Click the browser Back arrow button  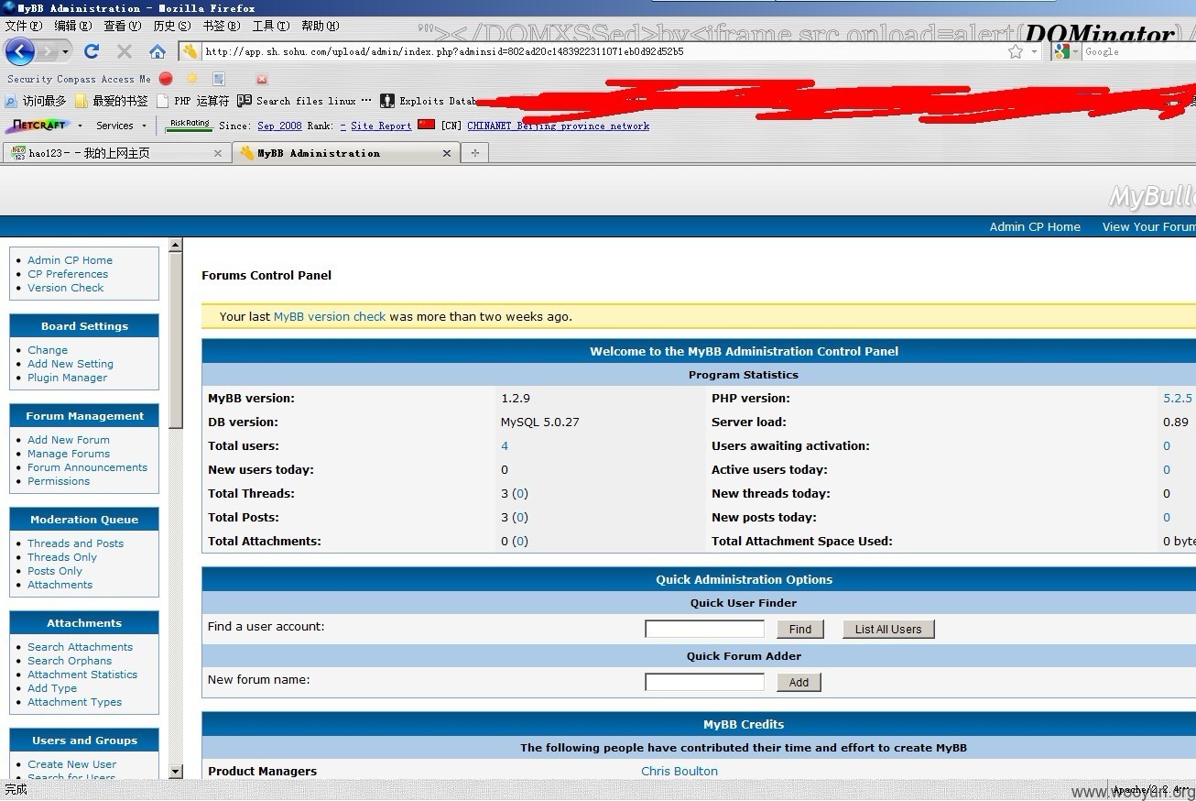tap(20, 51)
